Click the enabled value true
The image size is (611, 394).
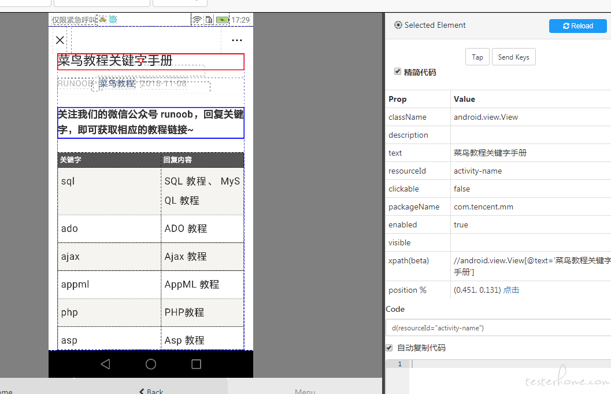[461, 224]
